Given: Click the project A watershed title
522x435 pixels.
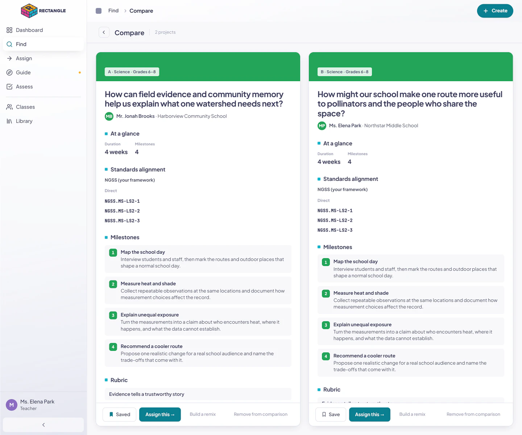Looking at the screenshot, I should [194, 99].
